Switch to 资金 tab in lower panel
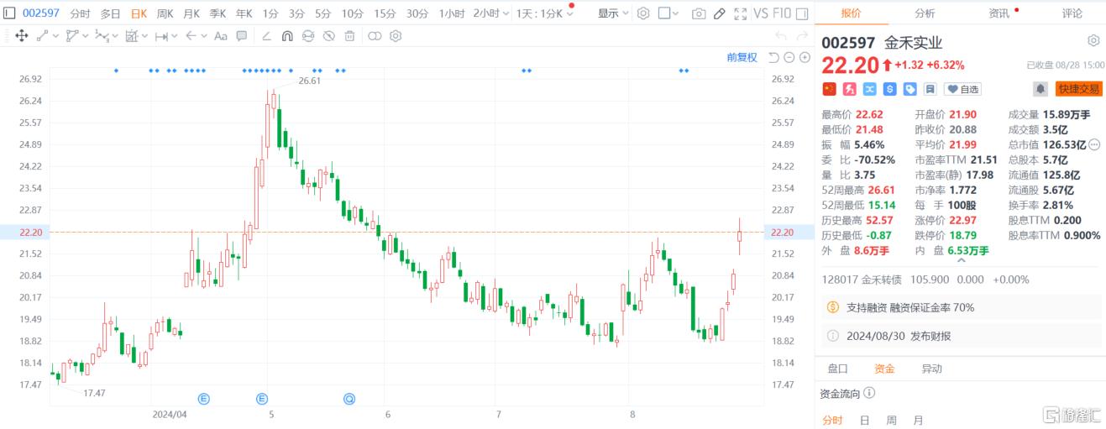 [x=884, y=369]
